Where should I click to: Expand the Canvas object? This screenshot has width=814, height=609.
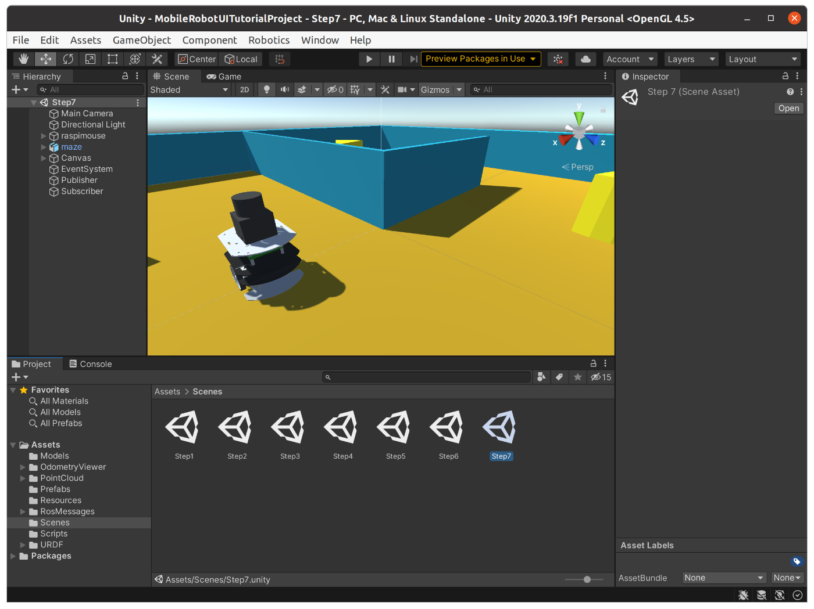44,158
